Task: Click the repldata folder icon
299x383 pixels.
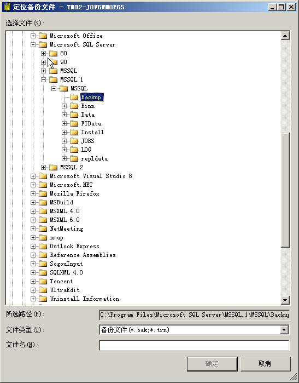Action: tap(74, 158)
